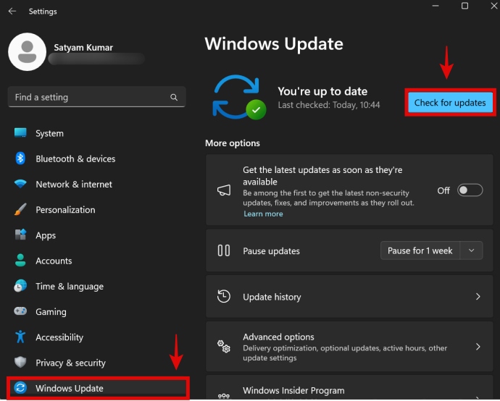Open Update history page

click(349, 297)
